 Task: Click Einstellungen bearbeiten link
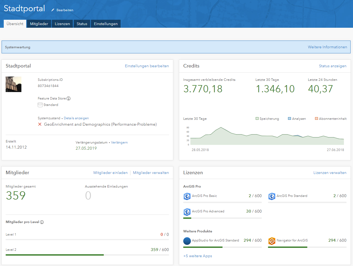tap(147, 66)
